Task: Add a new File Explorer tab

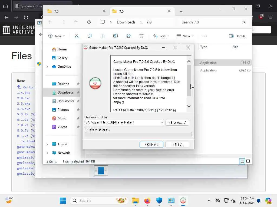Action: pyautogui.click(x=181, y=11)
